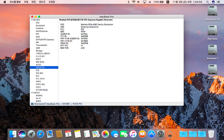Select ATA in hardware sidebar
Image resolution: width=224 pixels, height=140 pixels.
[38, 23]
